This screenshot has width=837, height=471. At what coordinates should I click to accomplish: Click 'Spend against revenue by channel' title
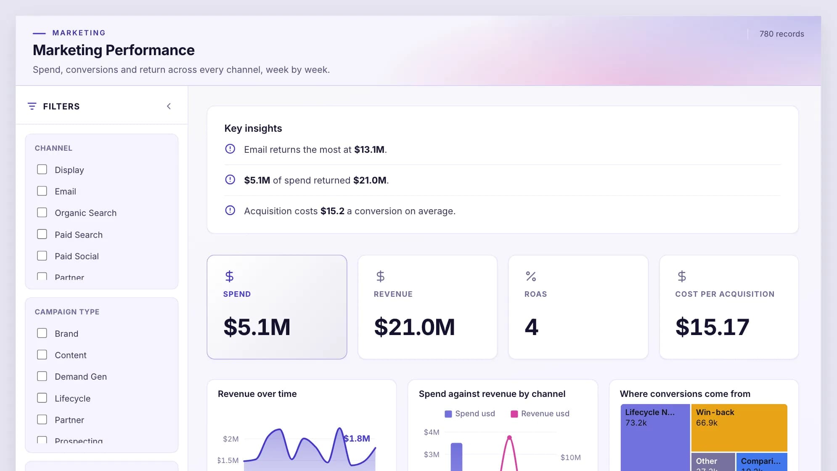click(492, 394)
